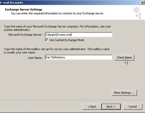
Task: Click the 'User Name:' field label
Action: tap(35, 58)
